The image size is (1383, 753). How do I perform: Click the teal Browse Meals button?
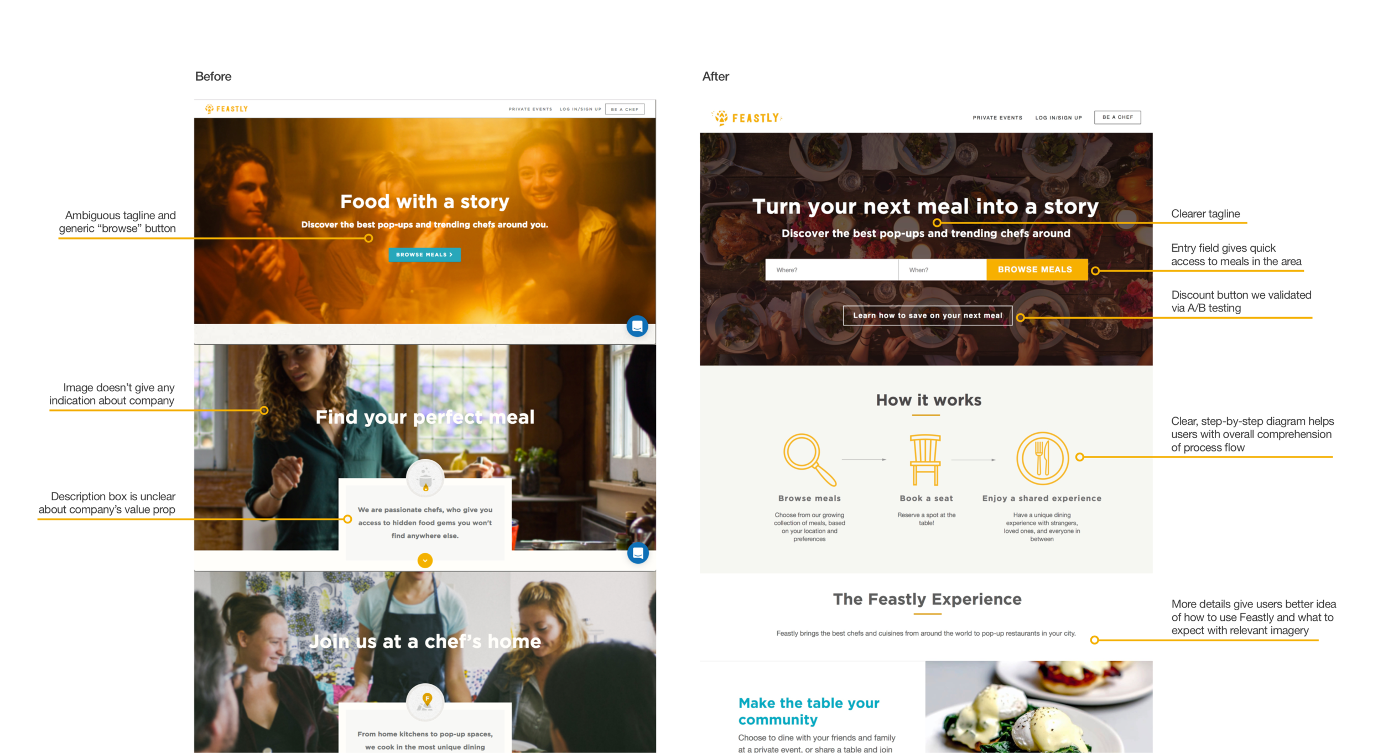click(424, 255)
